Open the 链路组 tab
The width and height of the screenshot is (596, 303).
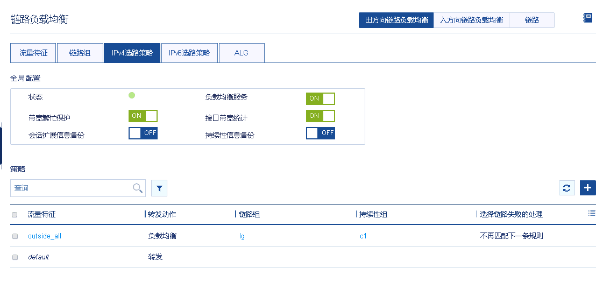coord(80,53)
